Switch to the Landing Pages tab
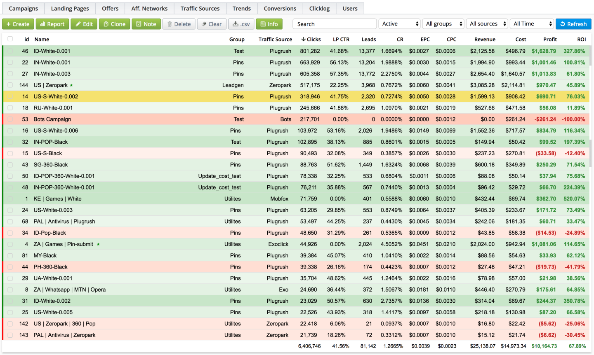The height and width of the screenshot is (355, 594). (70, 9)
